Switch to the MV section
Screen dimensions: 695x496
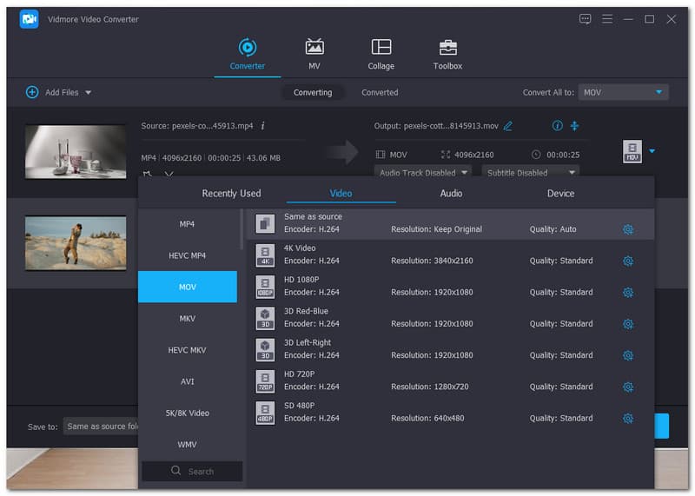point(314,54)
